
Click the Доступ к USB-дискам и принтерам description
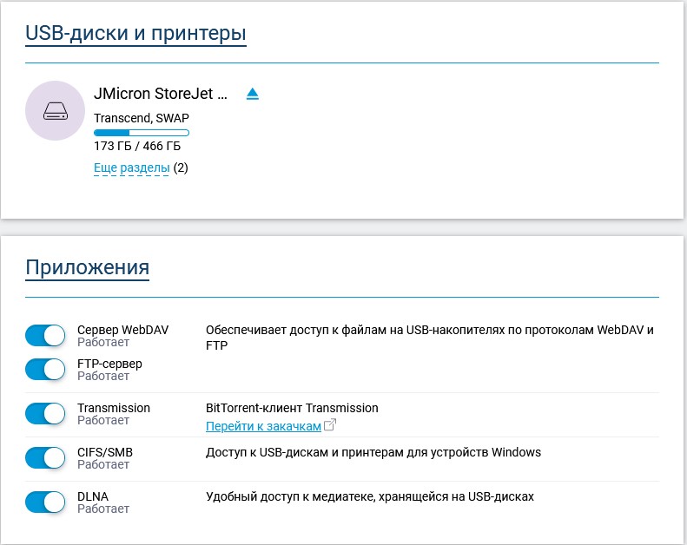tap(373, 452)
